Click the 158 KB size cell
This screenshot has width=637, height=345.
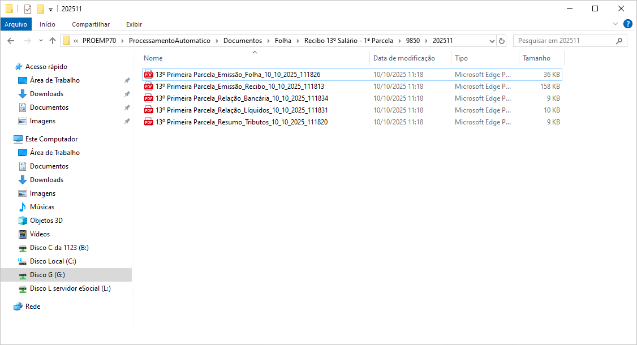point(550,86)
